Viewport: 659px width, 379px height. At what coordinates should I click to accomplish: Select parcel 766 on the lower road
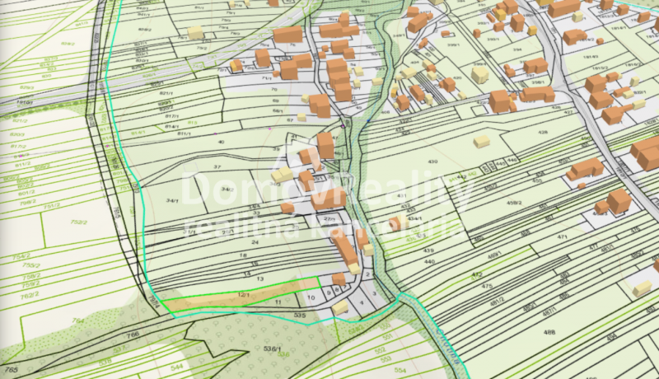pos(132,335)
